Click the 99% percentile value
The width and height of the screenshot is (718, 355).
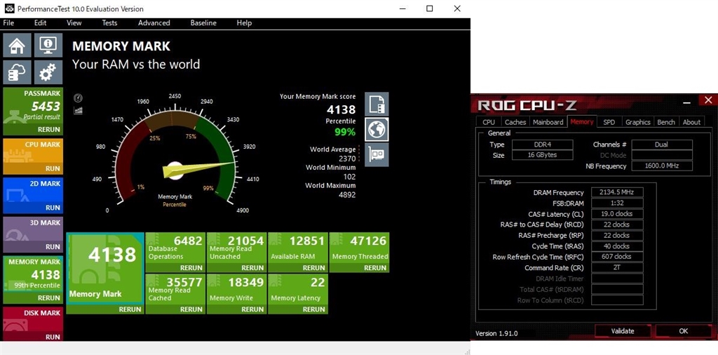click(345, 133)
